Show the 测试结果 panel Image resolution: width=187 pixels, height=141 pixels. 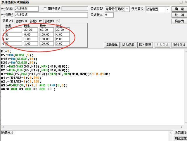click(x=180, y=138)
